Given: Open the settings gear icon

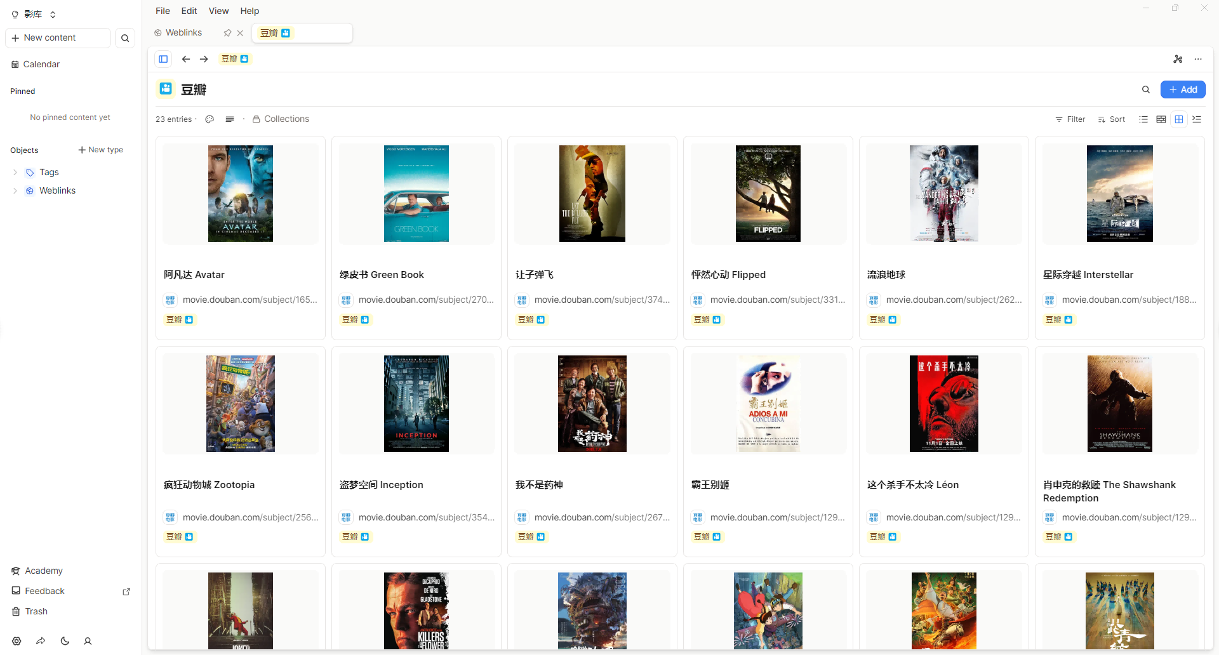Looking at the screenshot, I should tap(17, 641).
